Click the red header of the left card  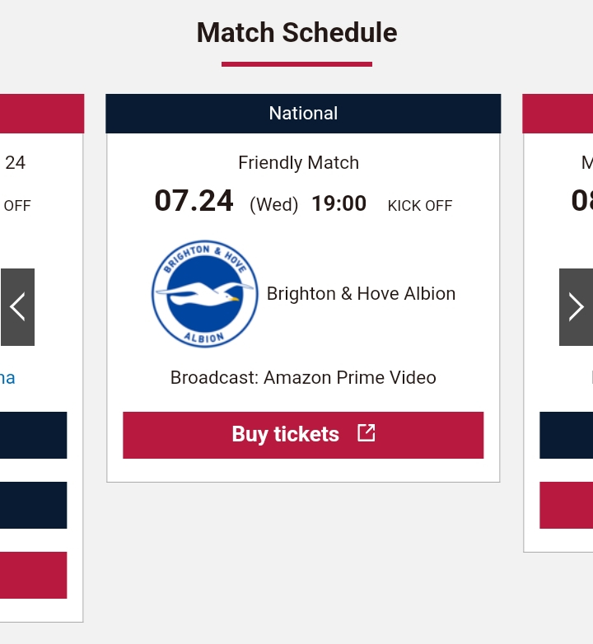(x=42, y=114)
